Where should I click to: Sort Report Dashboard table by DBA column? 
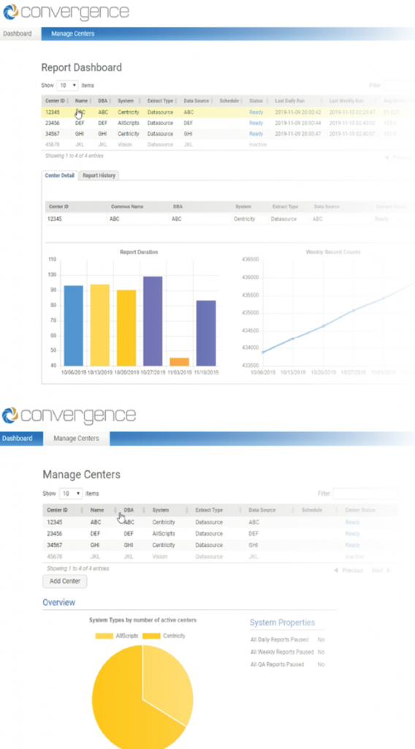[x=104, y=101]
